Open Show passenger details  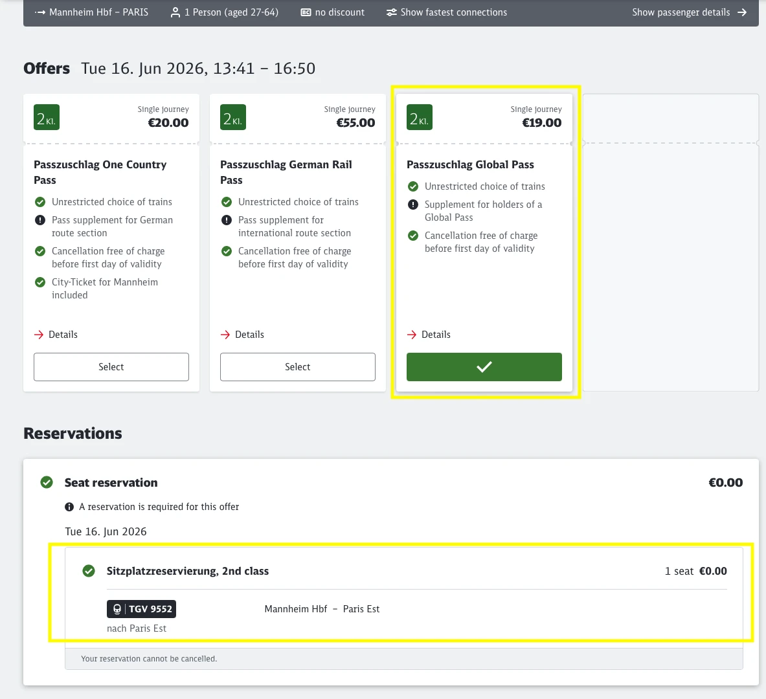point(690,12)
